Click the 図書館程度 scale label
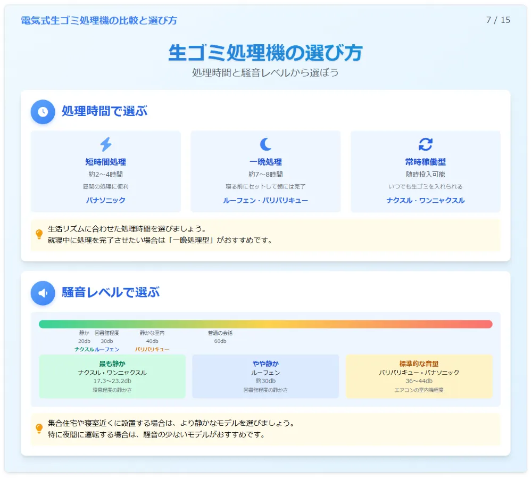Screen dimensions: 532x478 [x=107, y=333]
